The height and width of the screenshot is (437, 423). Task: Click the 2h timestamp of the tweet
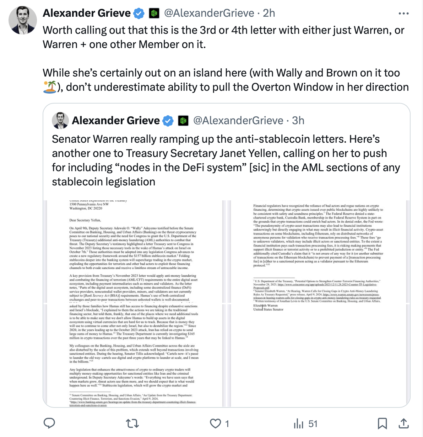pyautogui.click(x=269, y=13)
